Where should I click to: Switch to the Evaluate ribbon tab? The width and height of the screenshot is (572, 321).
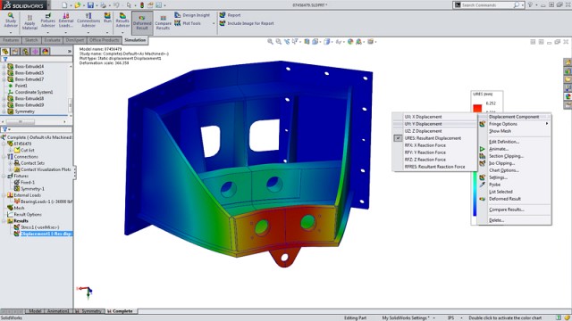pyautogui.click(x=52, y=40)
